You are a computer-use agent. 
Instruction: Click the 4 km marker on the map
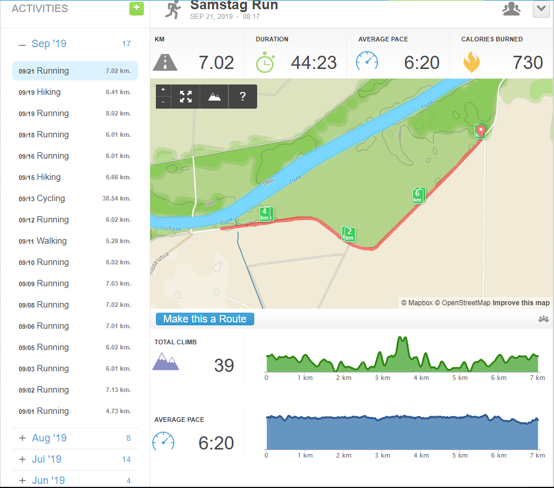(x=265, y=214)
